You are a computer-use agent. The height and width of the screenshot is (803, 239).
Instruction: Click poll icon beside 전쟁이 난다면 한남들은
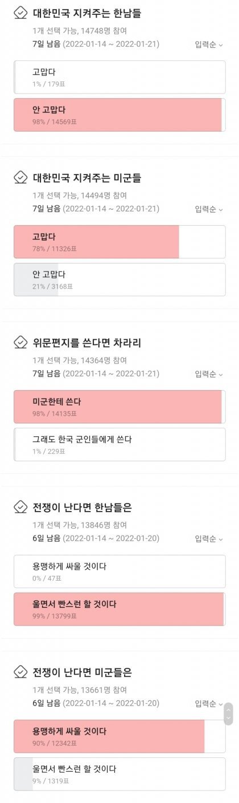coord(20,508)
